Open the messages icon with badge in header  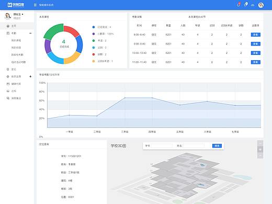click(x=246, y=5)
